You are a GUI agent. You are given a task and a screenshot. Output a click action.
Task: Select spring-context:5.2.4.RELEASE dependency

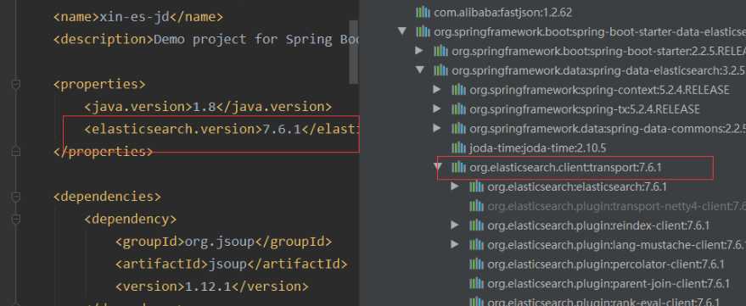point(599,90)
